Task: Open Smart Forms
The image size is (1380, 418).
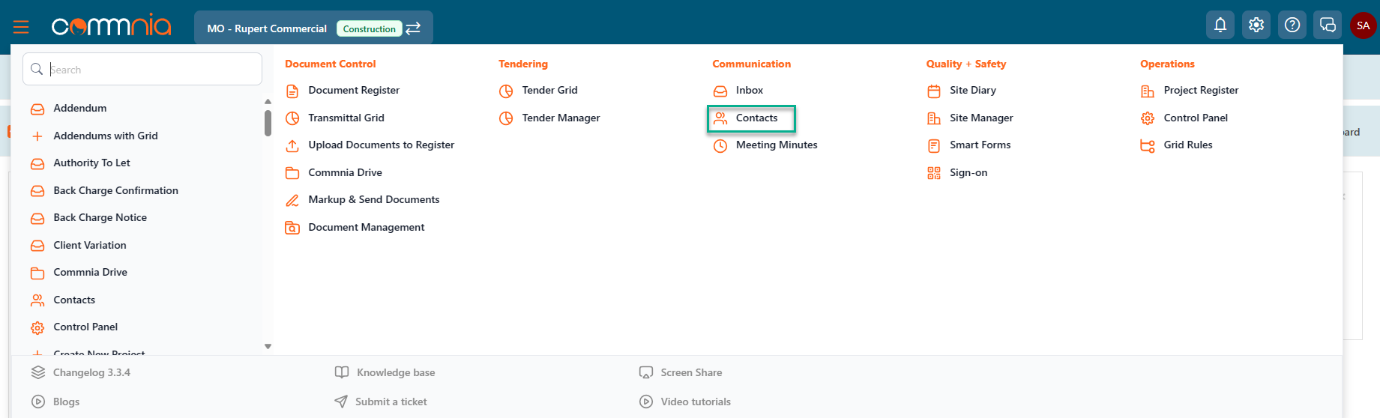Action: (980, 145)
